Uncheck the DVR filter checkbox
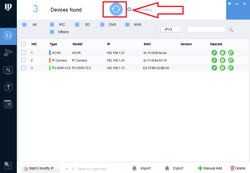250x173 pixels. click(x=102, y=24)
